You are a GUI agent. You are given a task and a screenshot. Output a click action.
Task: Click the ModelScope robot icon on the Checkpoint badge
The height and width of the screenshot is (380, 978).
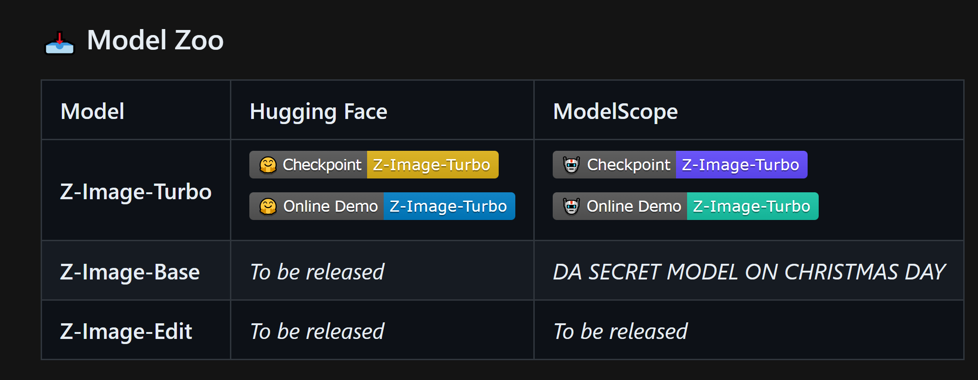click(x=571, y=165)
